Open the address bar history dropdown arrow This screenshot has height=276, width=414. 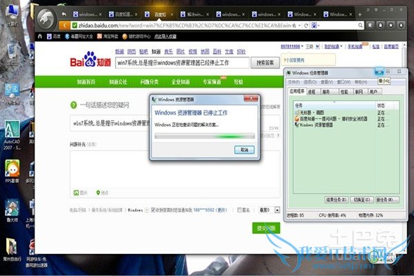coord(299,26)
